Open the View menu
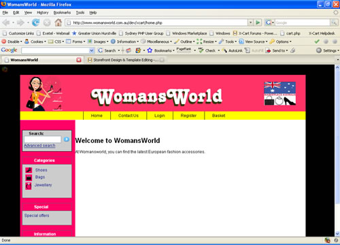 pos(28,12)
